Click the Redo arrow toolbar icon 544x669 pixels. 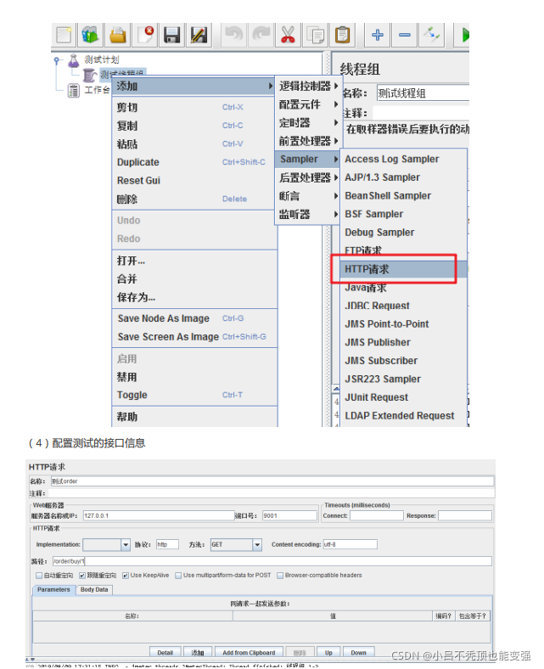coord(261,35)
